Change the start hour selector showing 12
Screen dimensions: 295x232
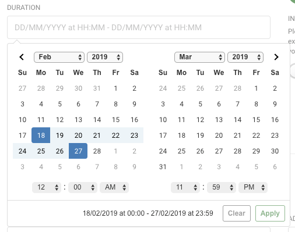point(47,187)
